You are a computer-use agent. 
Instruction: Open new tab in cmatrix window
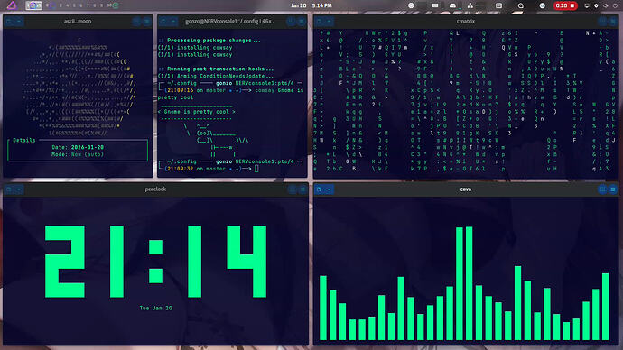point(320,22)
